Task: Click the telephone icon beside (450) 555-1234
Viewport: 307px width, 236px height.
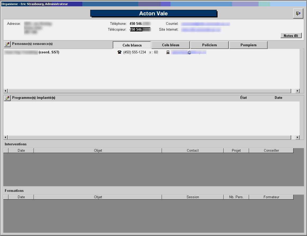Action: (119, 52)
